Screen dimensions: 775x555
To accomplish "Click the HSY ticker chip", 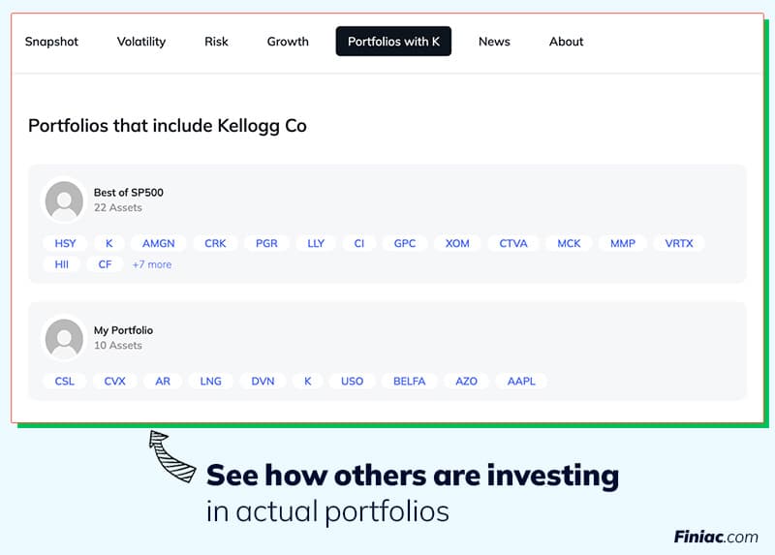I will pyautogui.click(x=65, y=243).
